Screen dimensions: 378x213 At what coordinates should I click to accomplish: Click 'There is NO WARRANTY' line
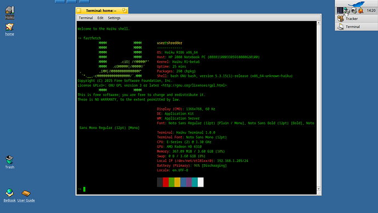click(x=129, y=99)
